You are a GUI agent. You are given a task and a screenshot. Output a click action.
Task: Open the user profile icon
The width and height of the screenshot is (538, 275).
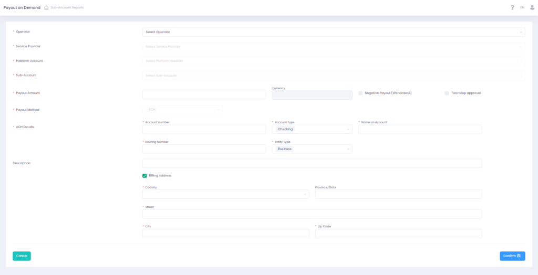click(532, 7)
